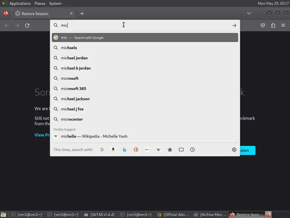
Task: Open the Places menu
Action: point(40,3)
